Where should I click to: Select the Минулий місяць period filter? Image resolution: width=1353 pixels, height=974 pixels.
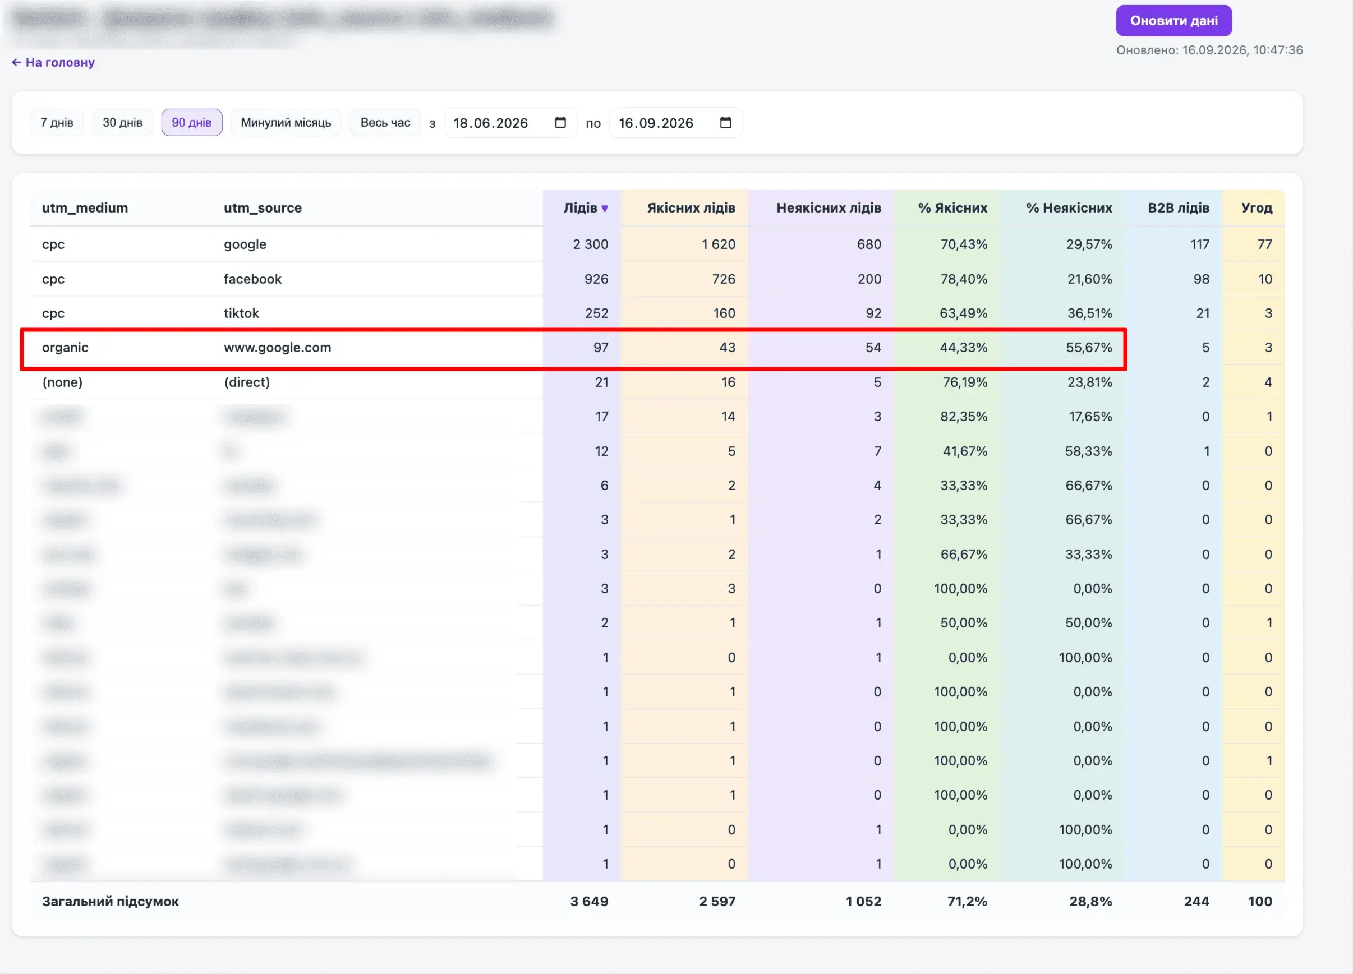click(x=286, y=122)
